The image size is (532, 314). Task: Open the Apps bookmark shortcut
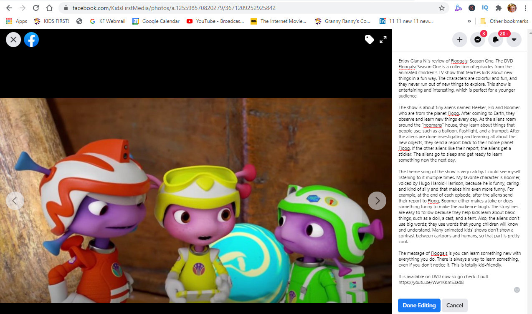click(16, 21)
